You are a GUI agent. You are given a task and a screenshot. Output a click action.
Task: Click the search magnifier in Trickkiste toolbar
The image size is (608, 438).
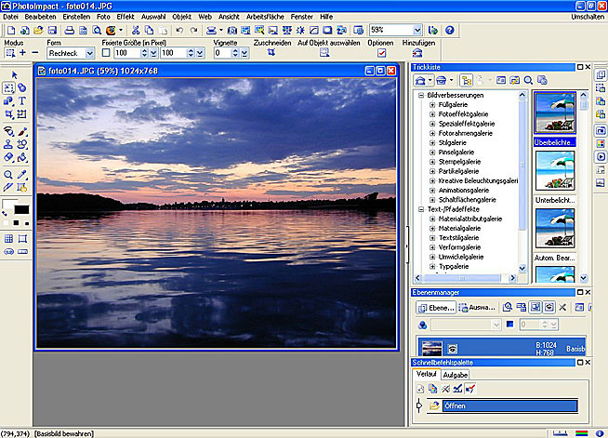(x=528, y=80)
